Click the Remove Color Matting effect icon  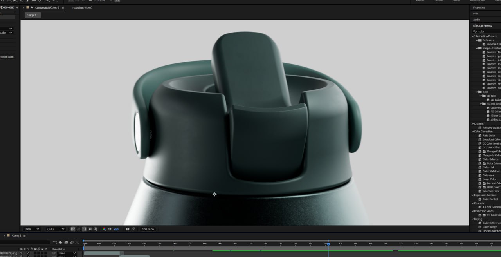coord(480,128)
